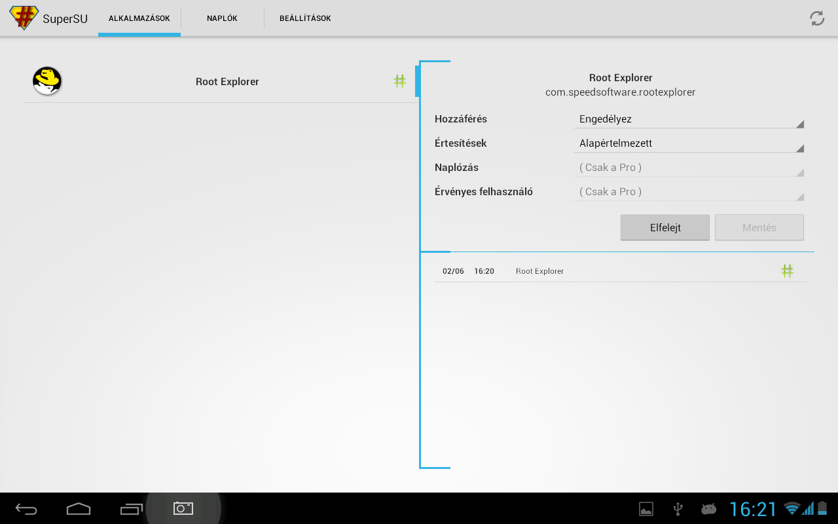
Task: Click the Elfelejt button
Action: [x=665, y=227]
